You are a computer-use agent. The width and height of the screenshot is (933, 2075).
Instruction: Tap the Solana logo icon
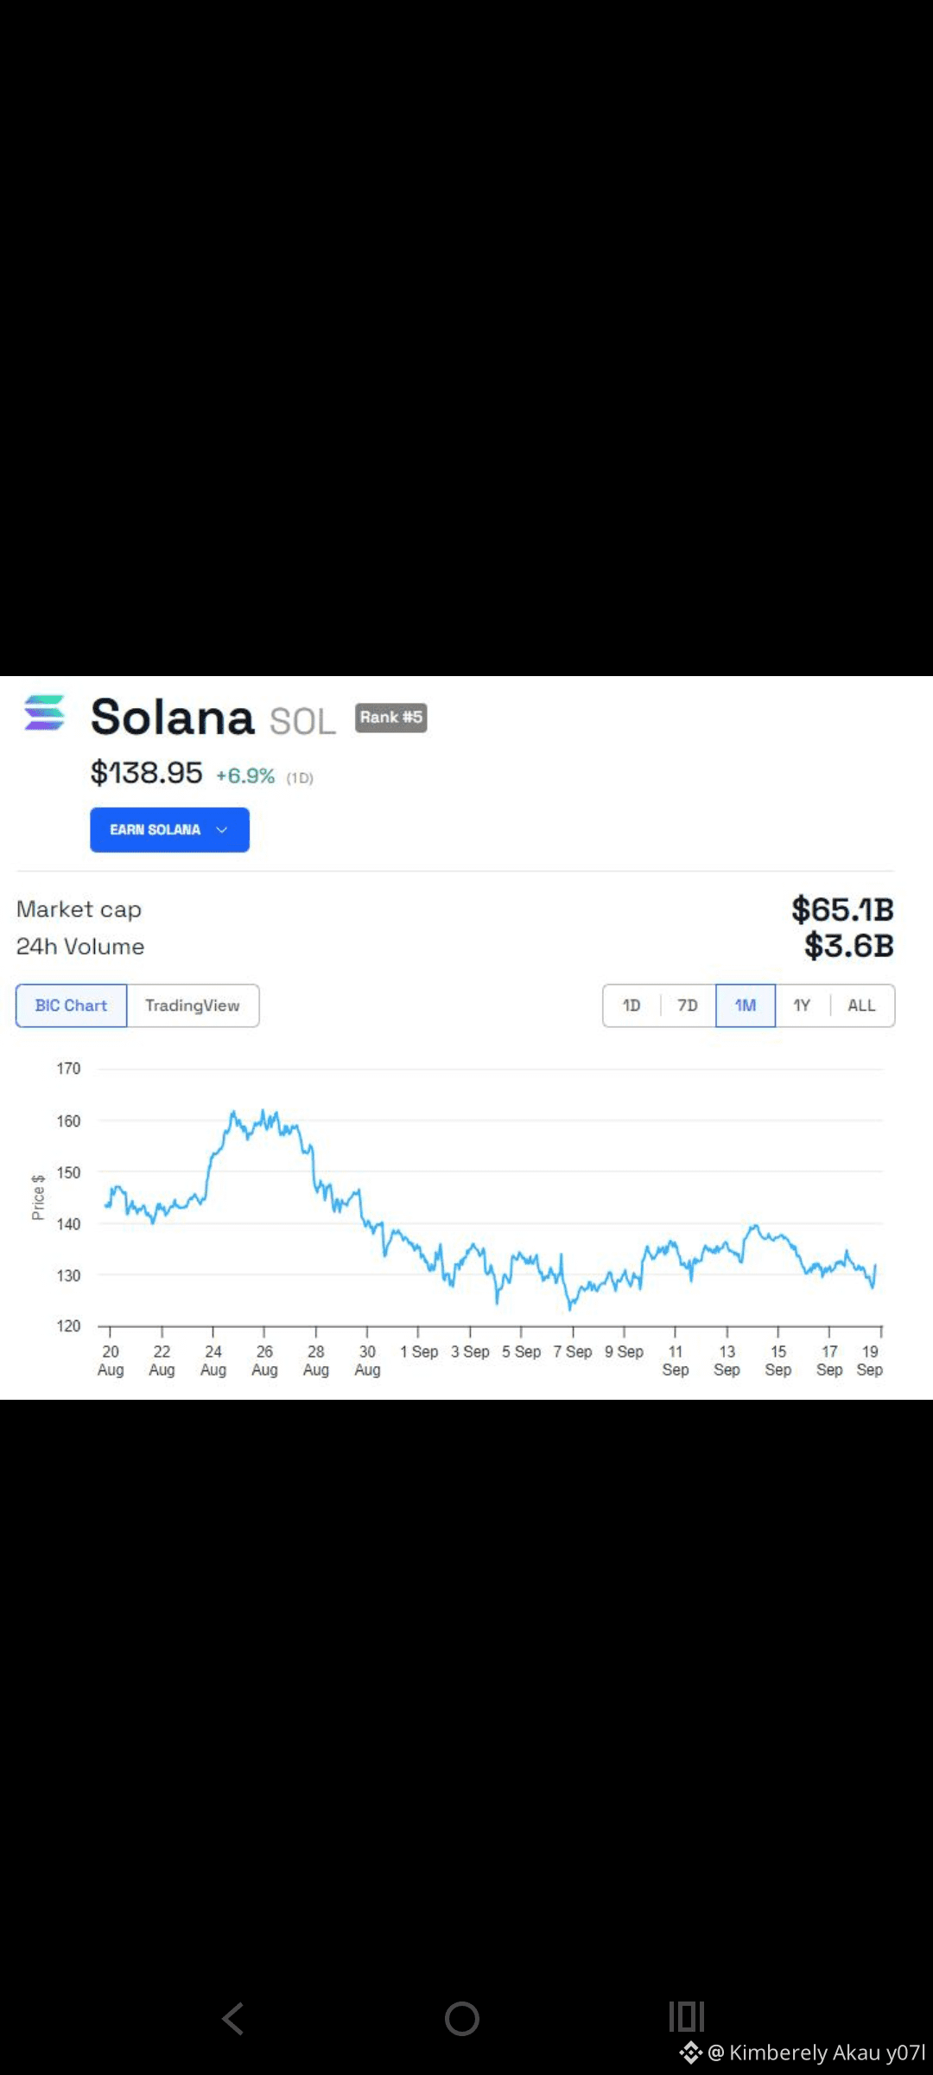(44, 713)
